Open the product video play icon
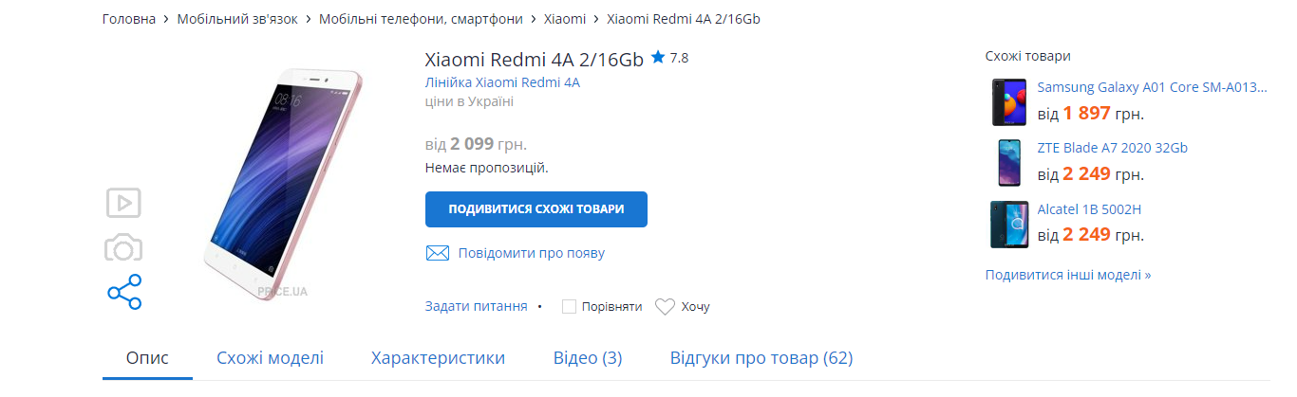The image size is (1297, 397). [x=123, y=202]
